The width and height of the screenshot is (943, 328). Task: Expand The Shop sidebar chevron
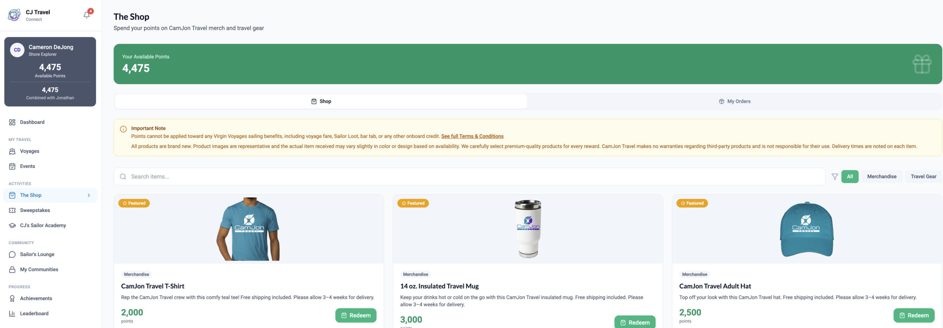[x=89, y=195]
